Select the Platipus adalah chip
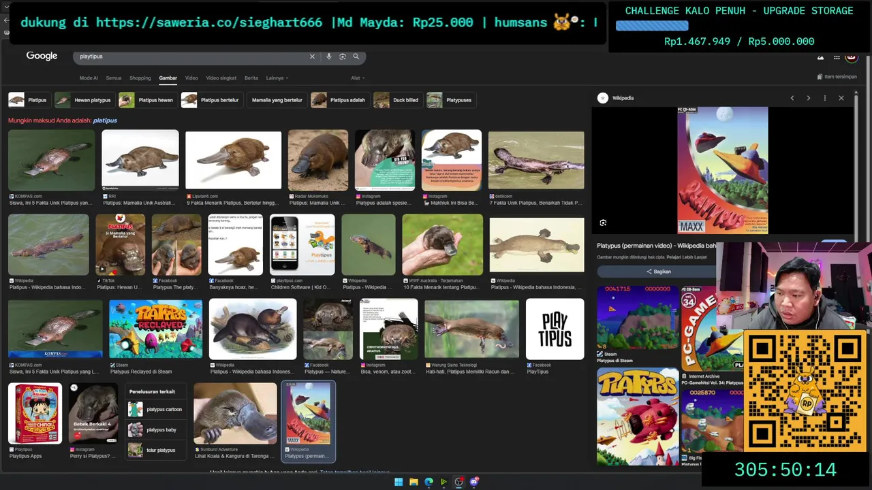 point(339,100)
